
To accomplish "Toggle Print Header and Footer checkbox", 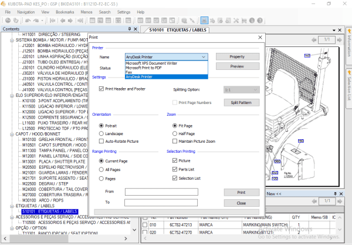I will click(x=101, y=89).
